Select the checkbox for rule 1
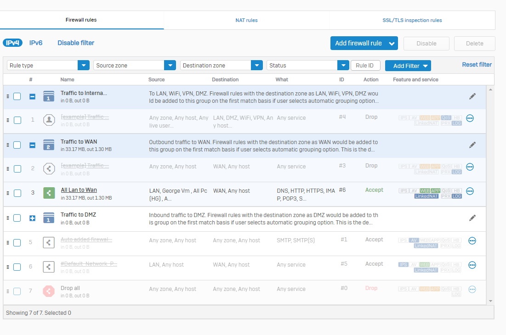506x335 pixels. click(17, 120)
